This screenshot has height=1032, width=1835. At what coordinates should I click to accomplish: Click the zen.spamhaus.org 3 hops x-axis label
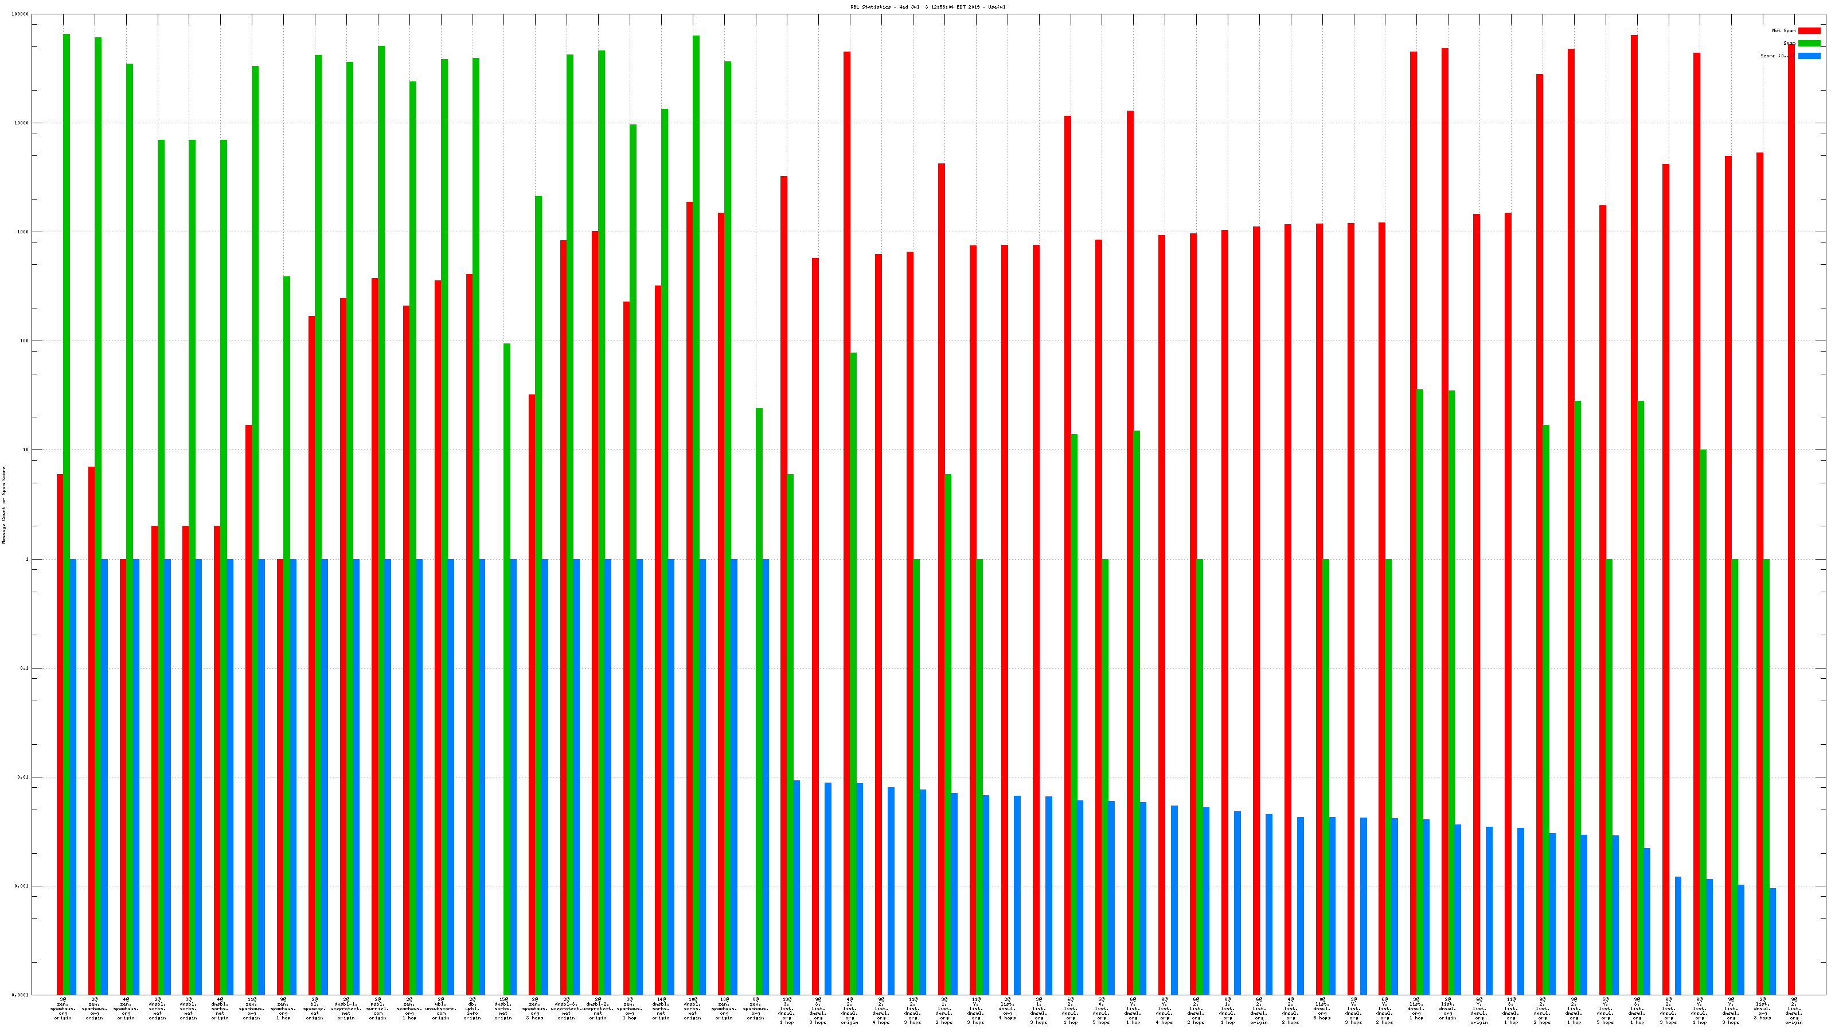[535, 1008]
